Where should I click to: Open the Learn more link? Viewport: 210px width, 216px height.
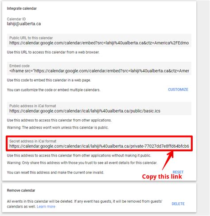46,206
